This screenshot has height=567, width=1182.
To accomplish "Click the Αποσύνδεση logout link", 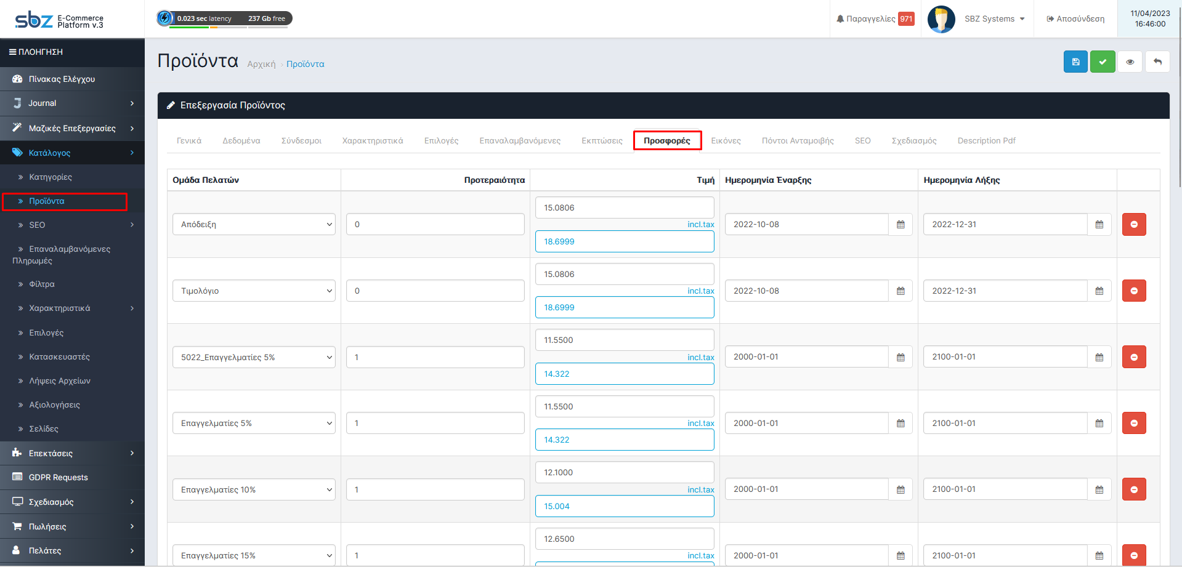I will [1075, 19].
